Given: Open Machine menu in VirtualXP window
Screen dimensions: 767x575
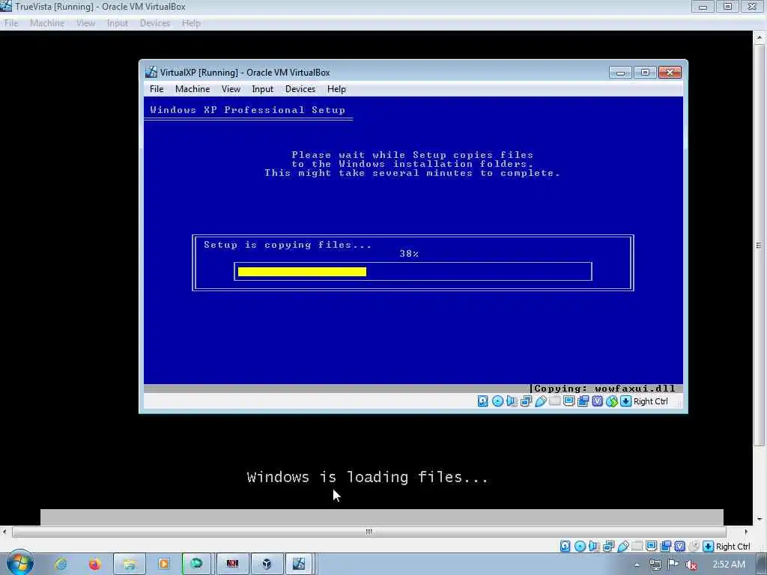Looking at the screenshot, I should (192, 89).
